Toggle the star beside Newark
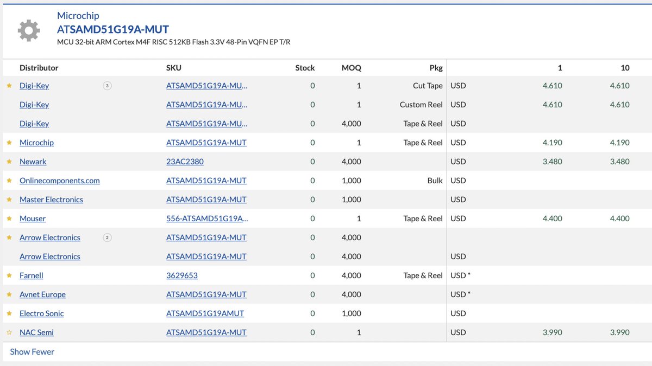The image size is (652, 366). click(9, 162)
